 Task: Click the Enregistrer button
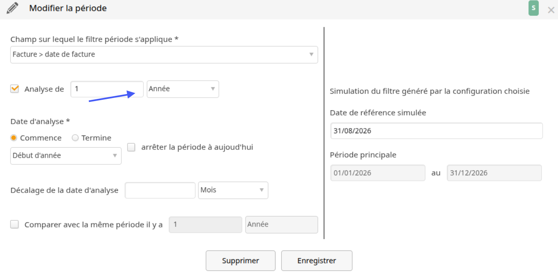317,260
